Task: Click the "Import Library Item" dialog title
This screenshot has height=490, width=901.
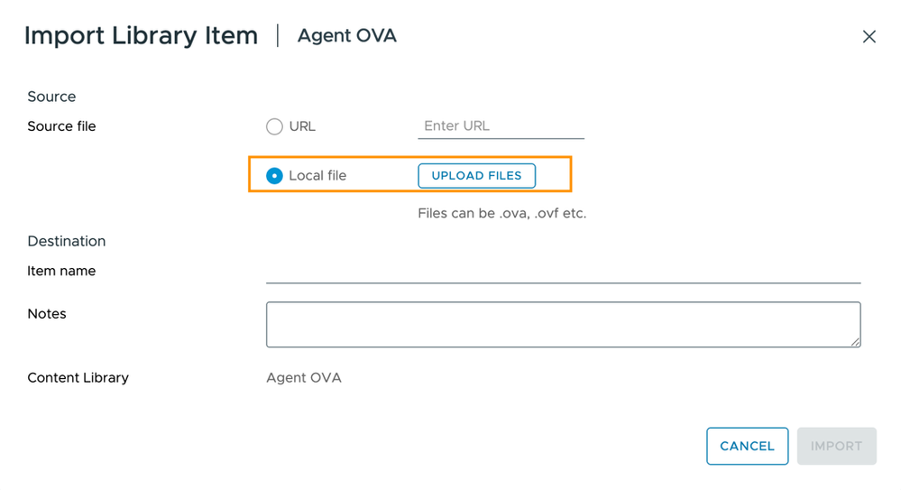Action: click(x=141, y=36)
